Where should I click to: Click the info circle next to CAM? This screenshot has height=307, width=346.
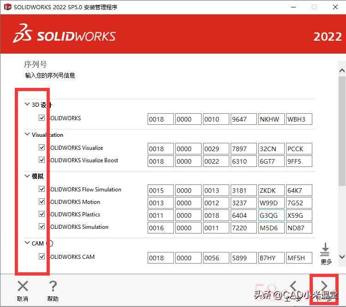click(x=50, y=243)
